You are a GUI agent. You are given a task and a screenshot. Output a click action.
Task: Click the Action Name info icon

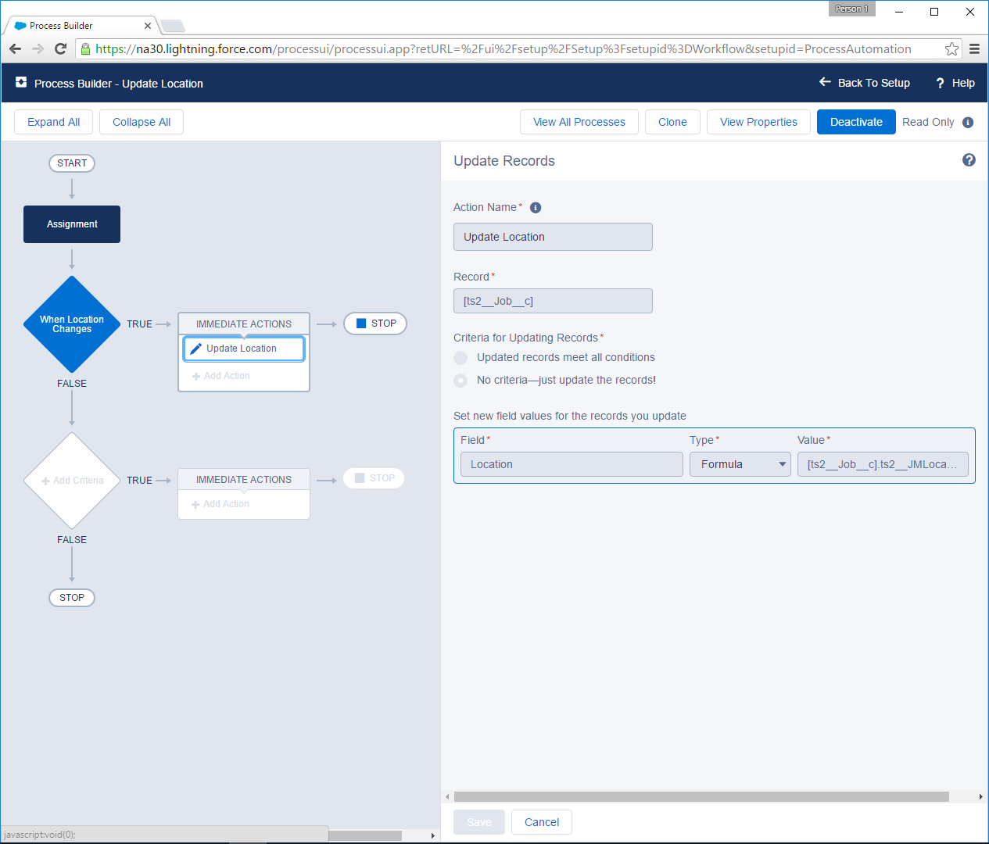click(536, 208)
